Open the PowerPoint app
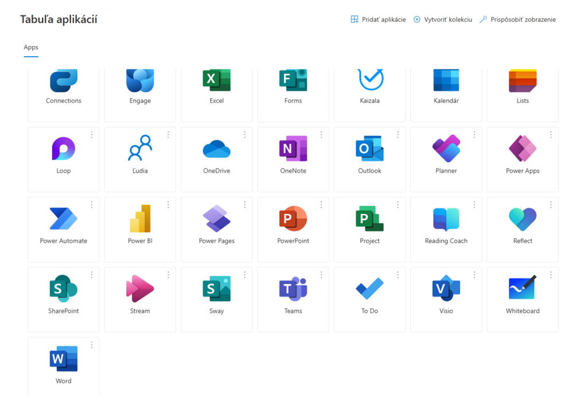This screenshot has height=397, width=568. coord(293,219)
